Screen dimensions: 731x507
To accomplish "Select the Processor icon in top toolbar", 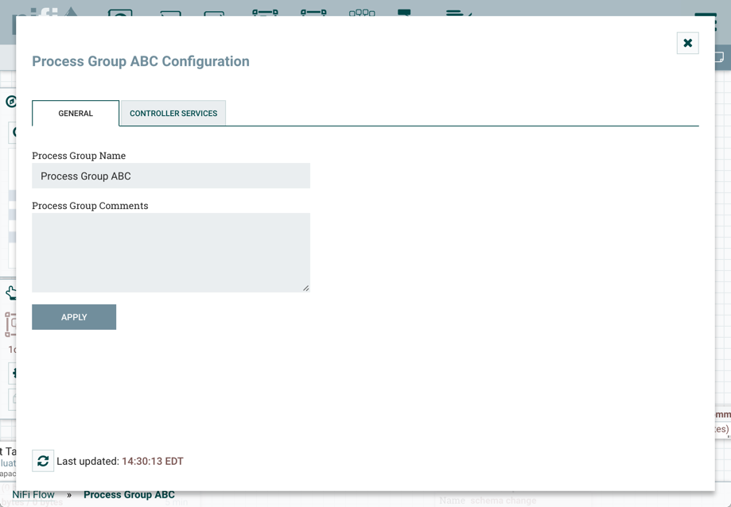I will click(x=120, y=11).
